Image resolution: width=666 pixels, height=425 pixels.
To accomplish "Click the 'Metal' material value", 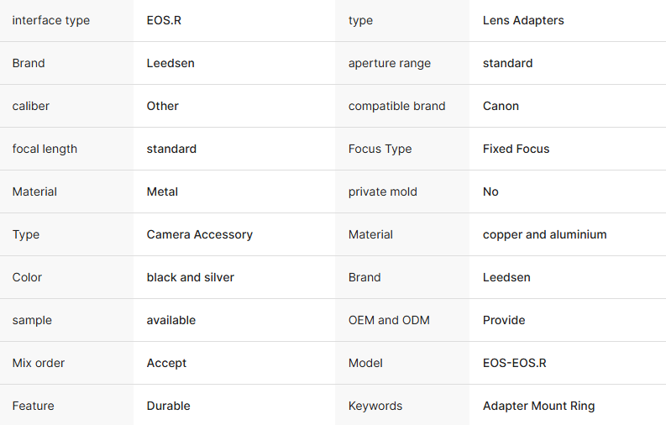I will [x=162, y=192].
